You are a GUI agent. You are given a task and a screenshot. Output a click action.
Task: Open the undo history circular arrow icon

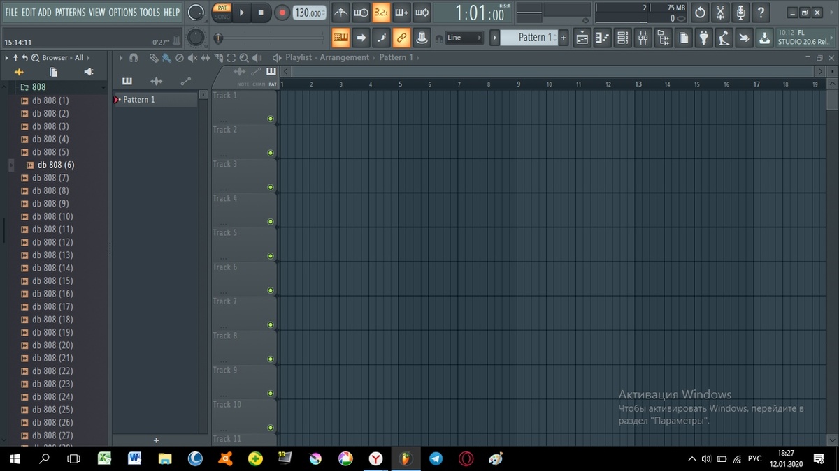click(x=701, y=13)
